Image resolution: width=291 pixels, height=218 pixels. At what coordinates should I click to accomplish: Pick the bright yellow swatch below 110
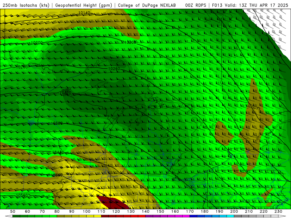(97, 216)
